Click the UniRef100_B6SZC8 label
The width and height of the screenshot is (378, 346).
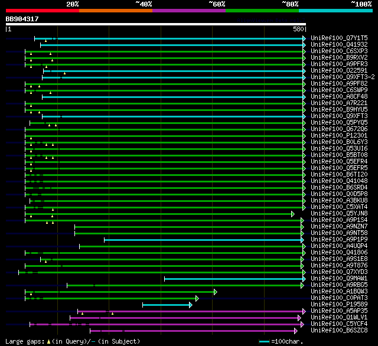pyautogui.click(x=339, y=331)
